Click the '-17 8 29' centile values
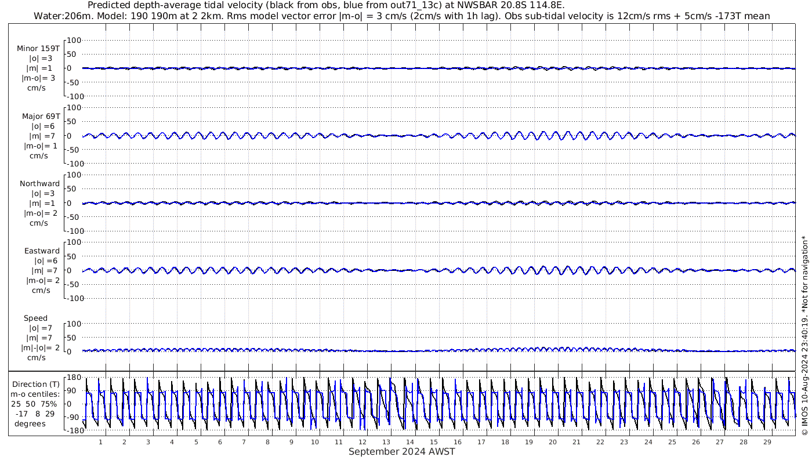The image size is (812, 464). tap(36, 414)
